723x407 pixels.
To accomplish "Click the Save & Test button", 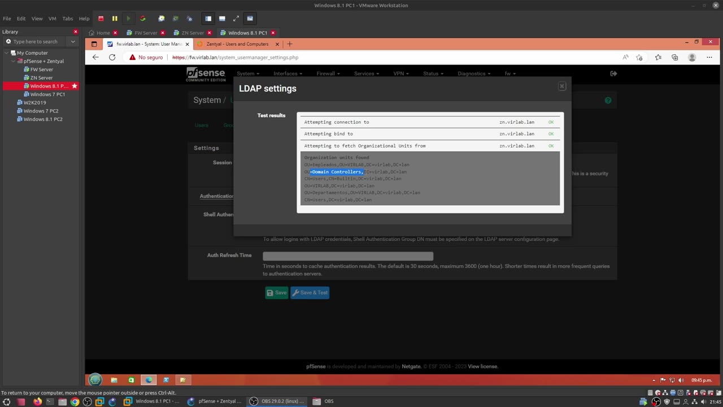I will click(310, 293).
